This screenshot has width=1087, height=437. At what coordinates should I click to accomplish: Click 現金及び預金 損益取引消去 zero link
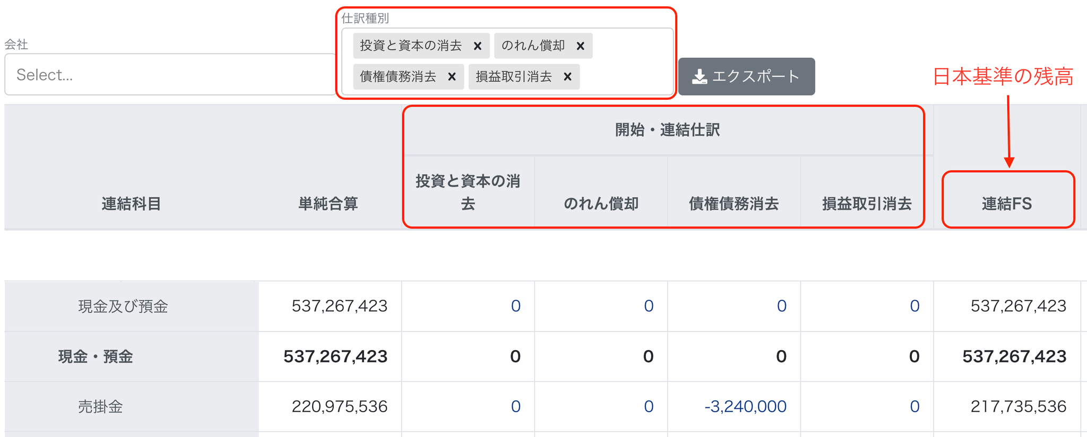coord(914,306)
